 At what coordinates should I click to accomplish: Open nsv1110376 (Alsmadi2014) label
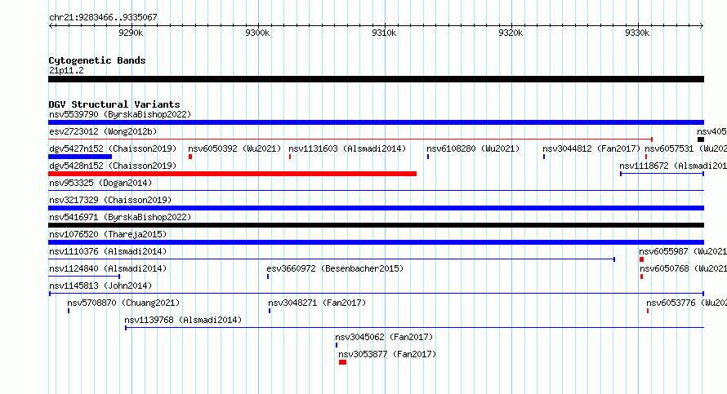pos(108,251)
